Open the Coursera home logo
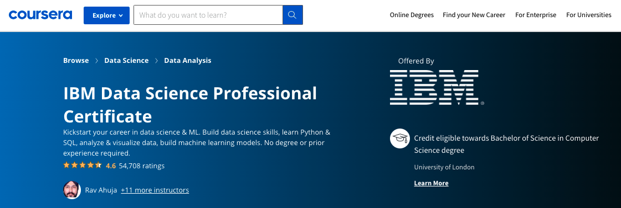621x208 pixels. tap(40, 15)
